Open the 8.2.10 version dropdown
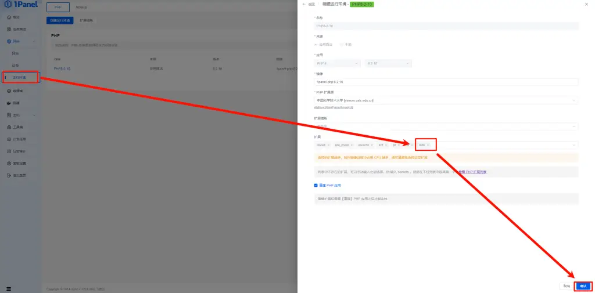595x293 pixels. (388, 63)
